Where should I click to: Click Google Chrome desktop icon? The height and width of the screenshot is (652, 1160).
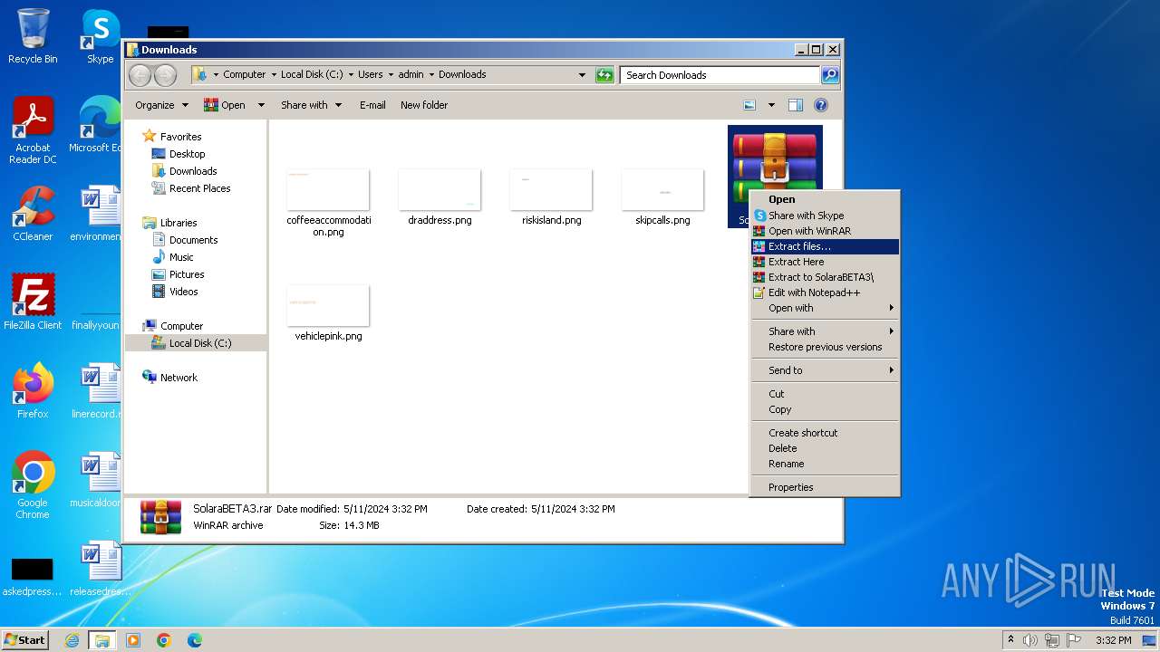tap(33, 485)
